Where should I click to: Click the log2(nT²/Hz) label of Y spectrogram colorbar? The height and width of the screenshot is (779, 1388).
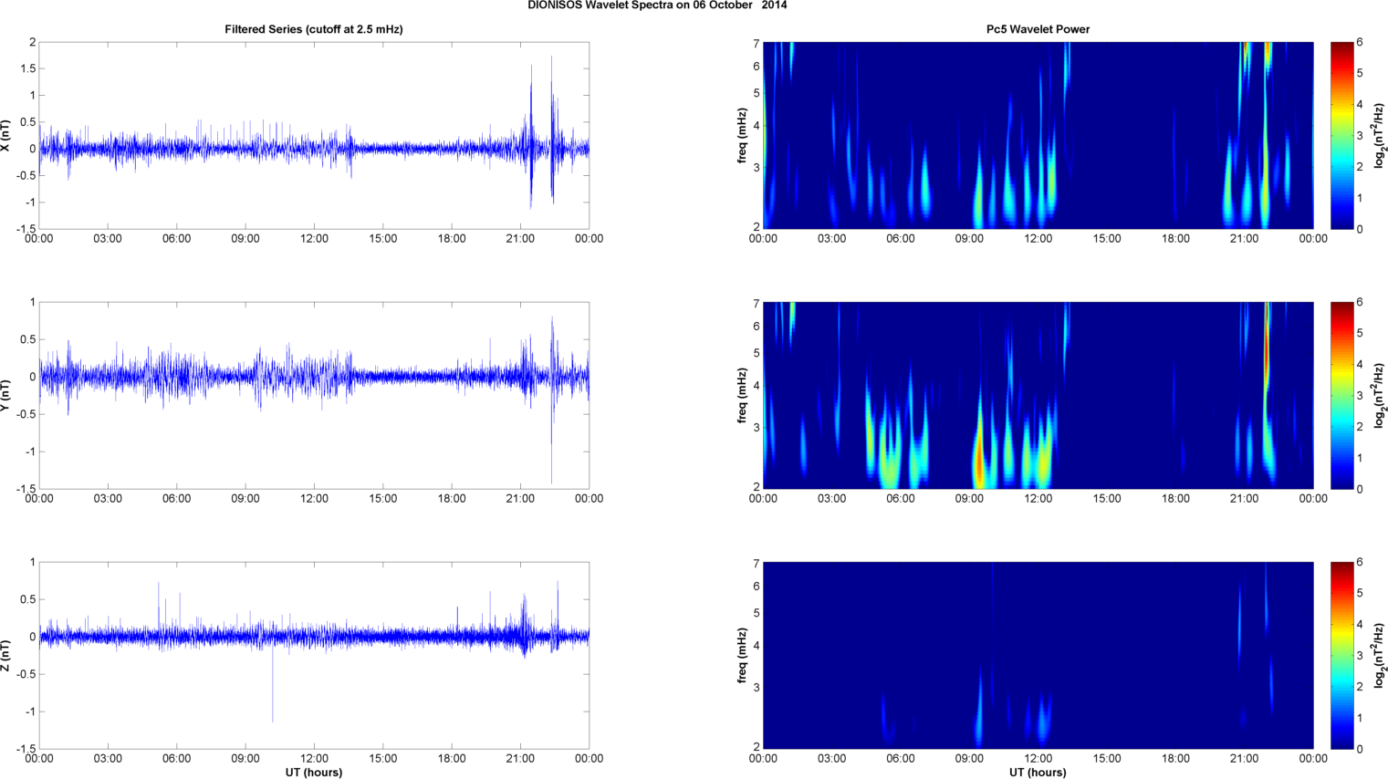click(1380, 395)
